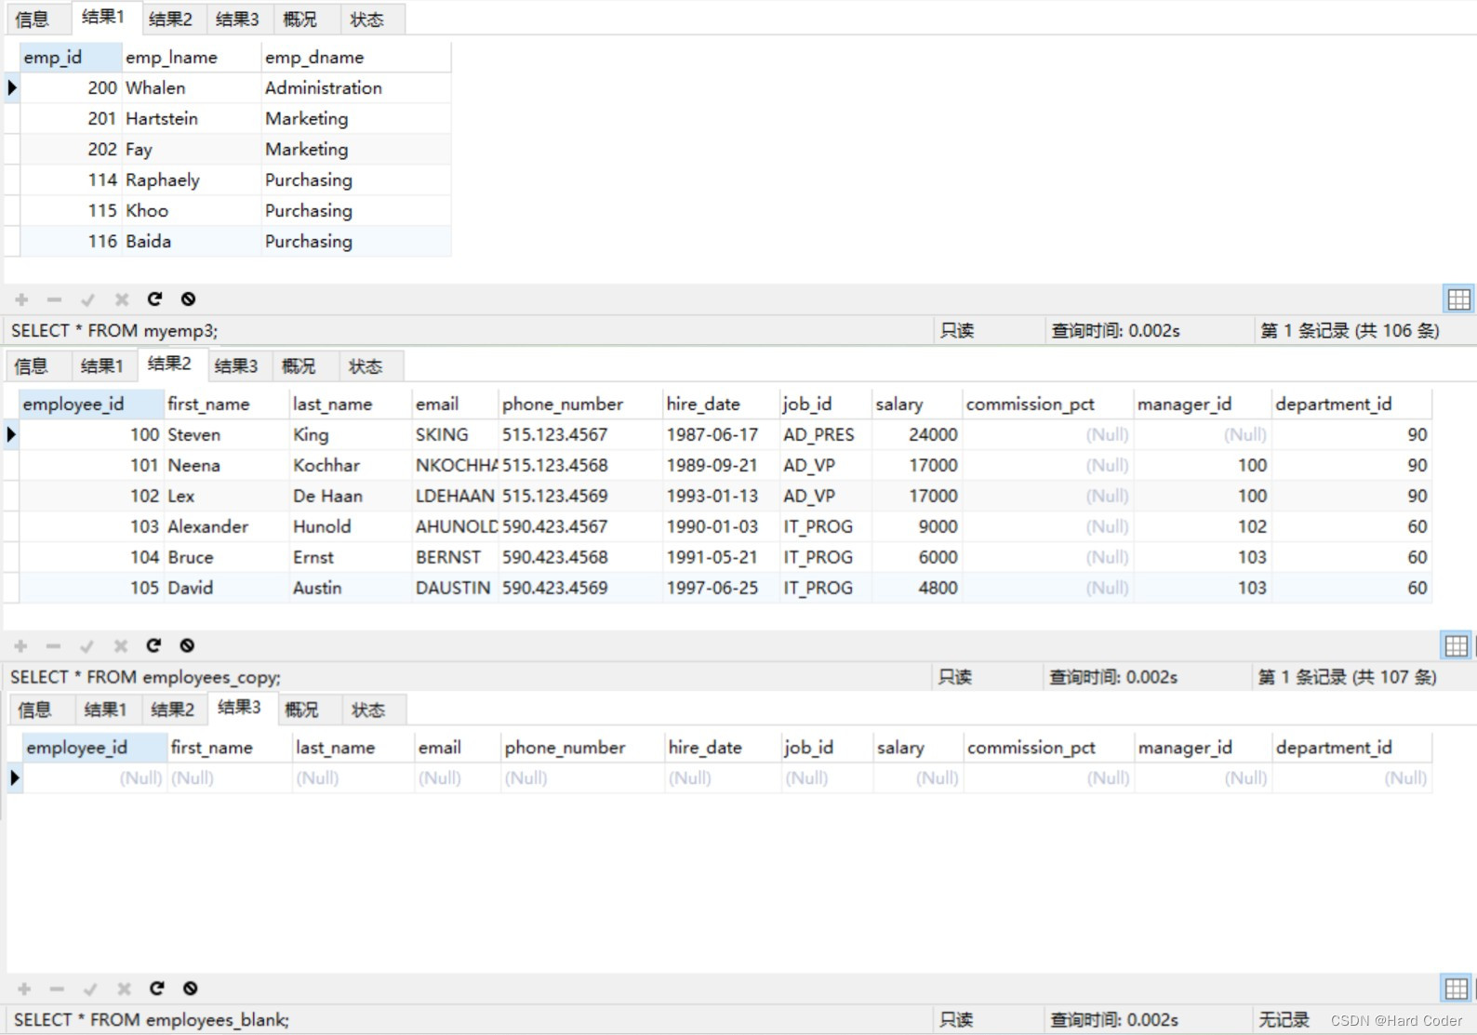The height and width of the screenshot is (1035, 1477).
Task: Refresh the myemp3 result set
Action: pos(154,299)
